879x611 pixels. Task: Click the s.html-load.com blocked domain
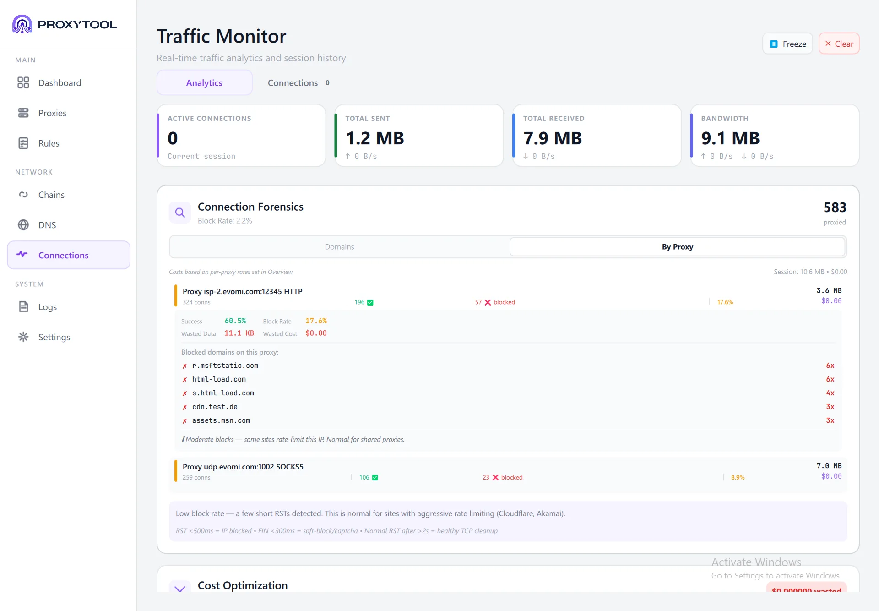coord(223,393)
